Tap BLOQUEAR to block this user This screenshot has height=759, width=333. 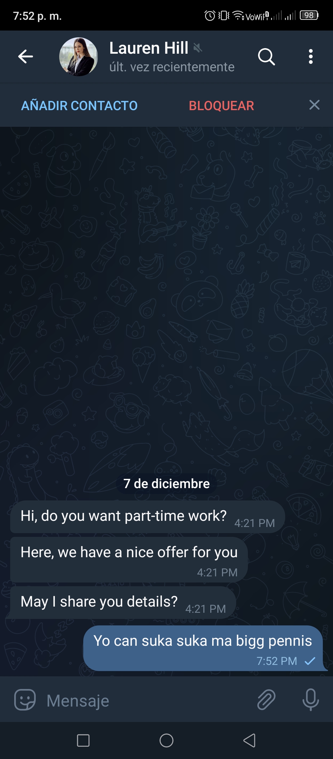point(221,106)
